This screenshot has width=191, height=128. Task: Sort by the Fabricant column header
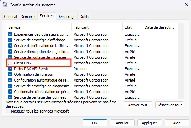[97, 27]
